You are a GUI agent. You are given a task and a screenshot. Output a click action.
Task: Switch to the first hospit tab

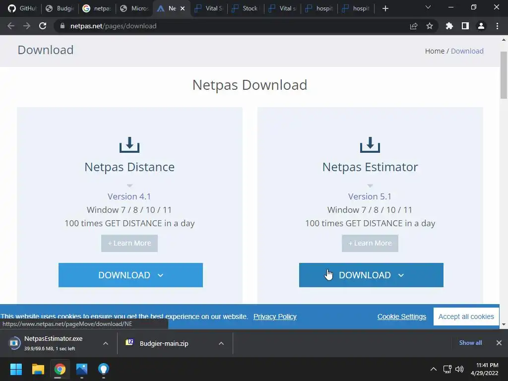[319, 8]
